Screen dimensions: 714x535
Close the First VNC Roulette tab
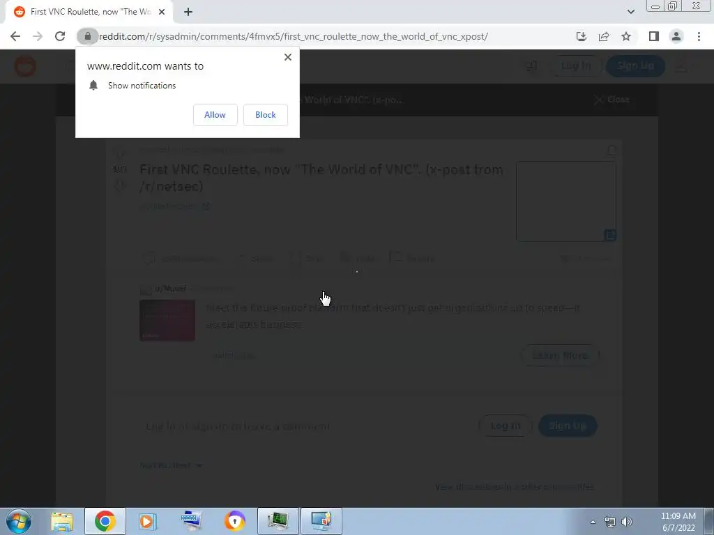[162, 13]
